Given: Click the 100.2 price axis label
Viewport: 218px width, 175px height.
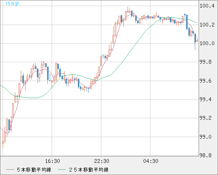Looking at the screenshot, I should pyautogui.click(x=207, y=25).
